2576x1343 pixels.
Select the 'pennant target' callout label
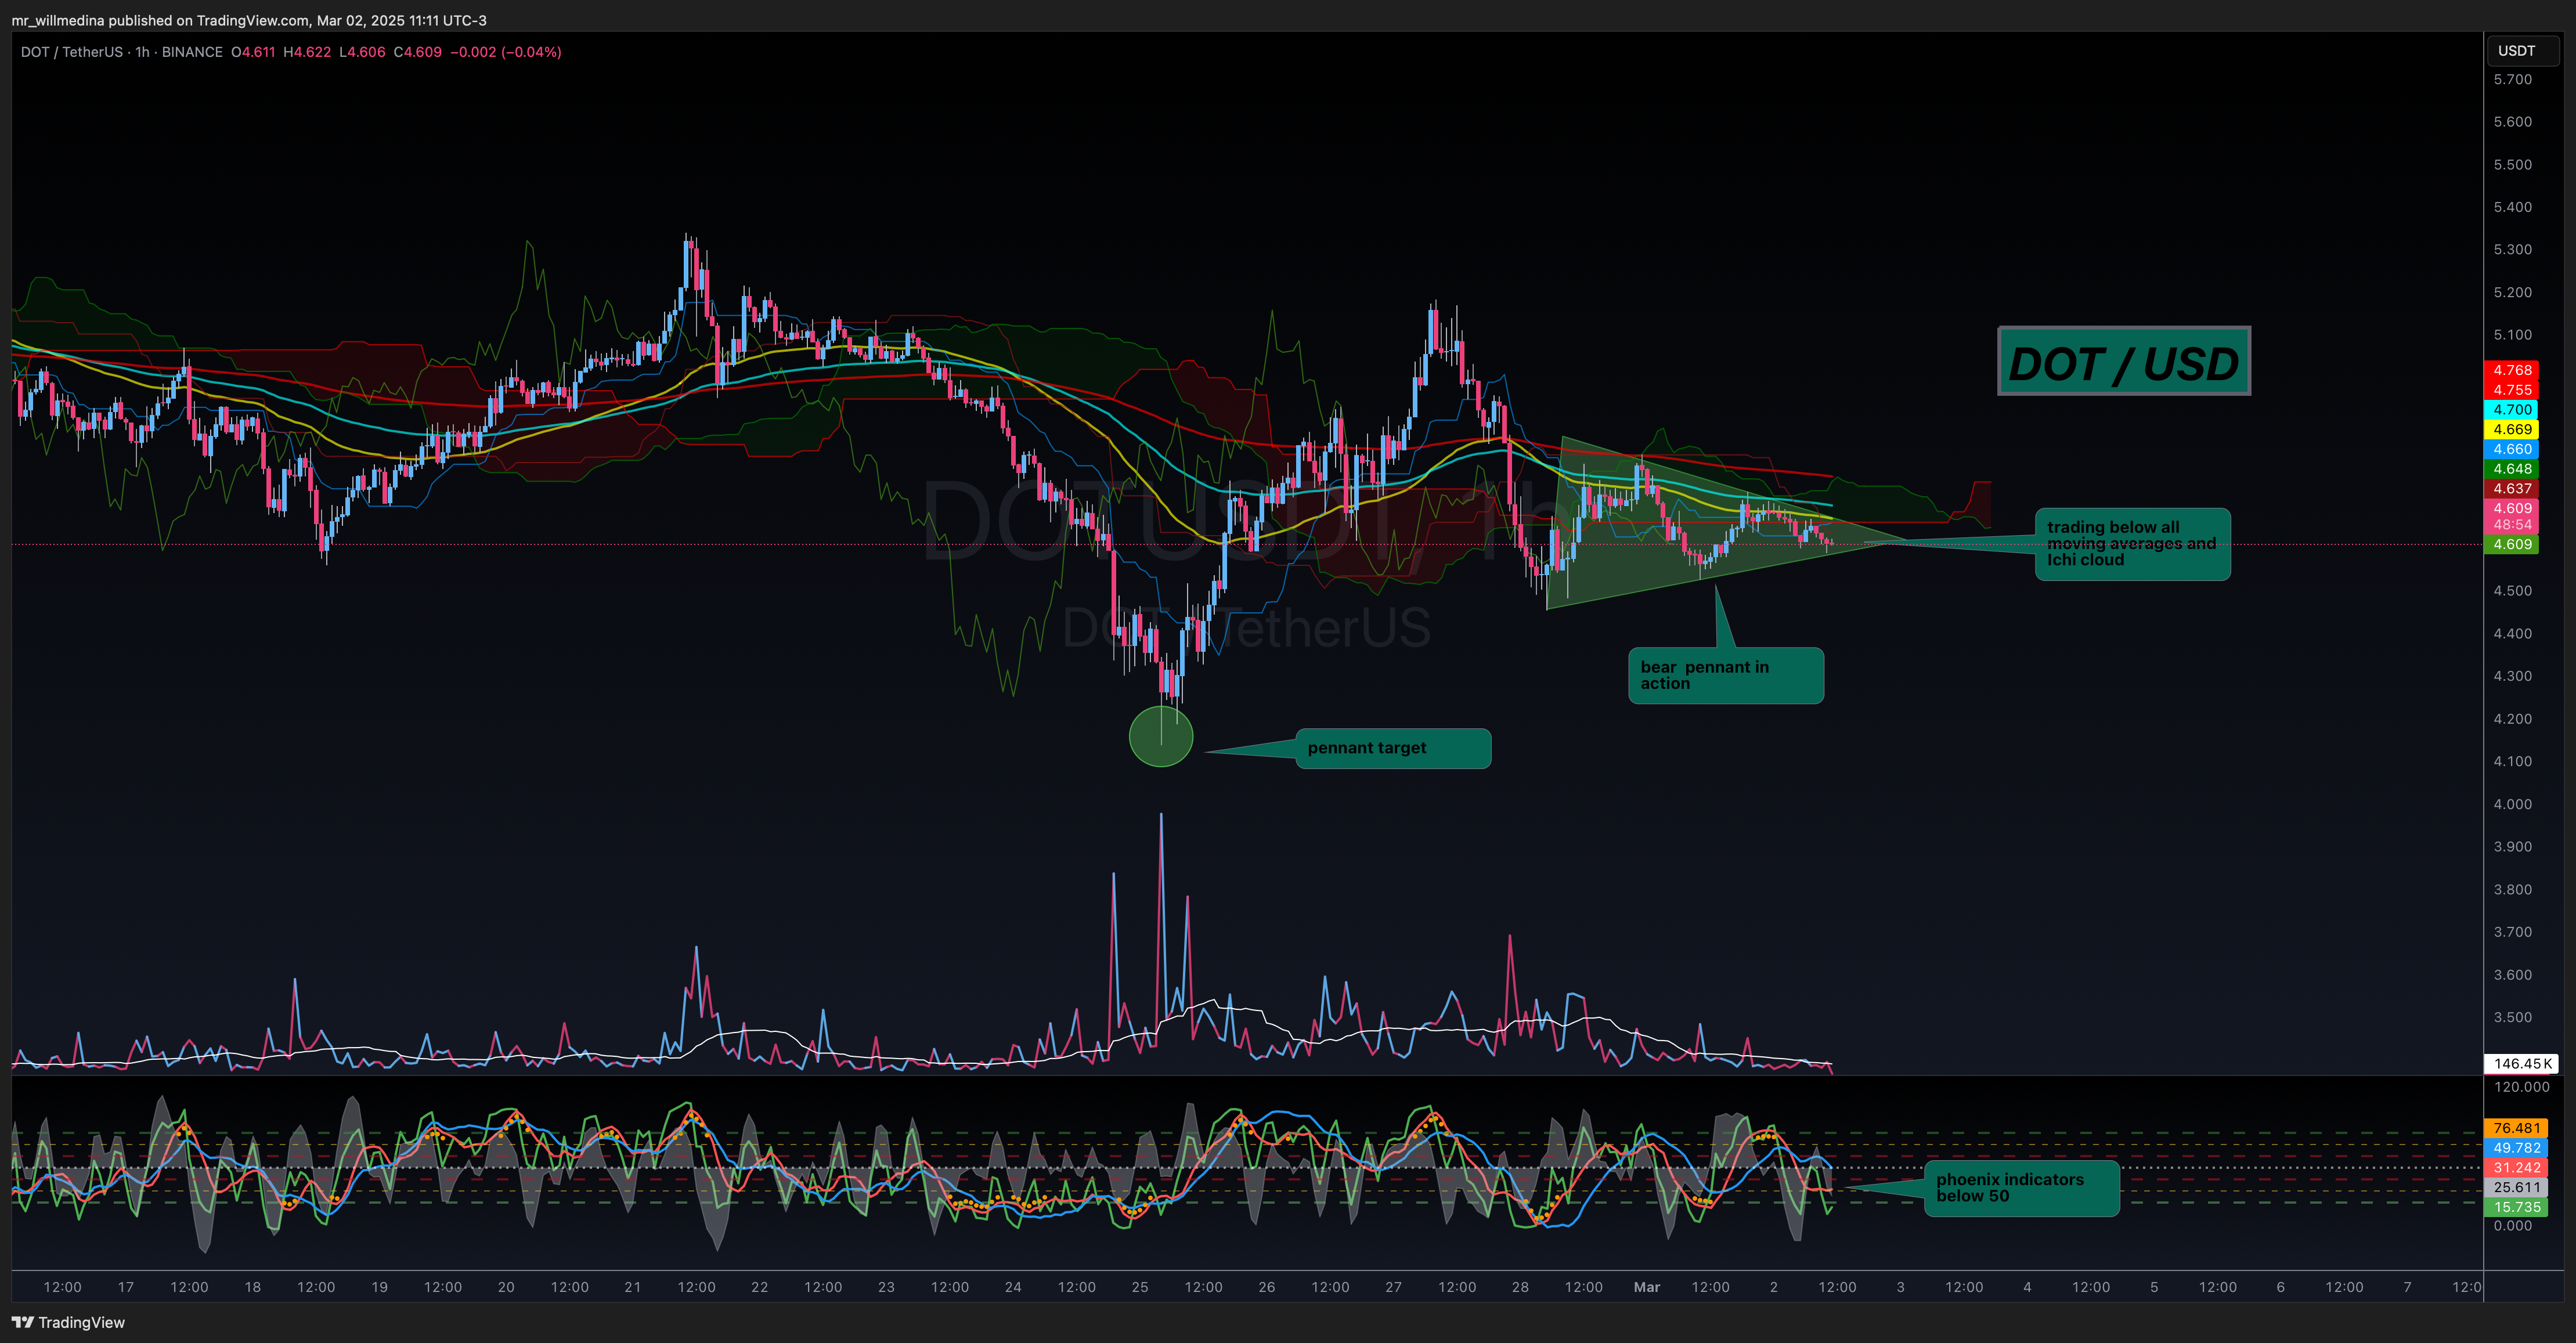click(1393, 748)
